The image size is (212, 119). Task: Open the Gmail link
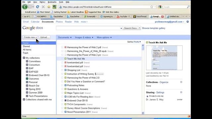click(26, 22)
